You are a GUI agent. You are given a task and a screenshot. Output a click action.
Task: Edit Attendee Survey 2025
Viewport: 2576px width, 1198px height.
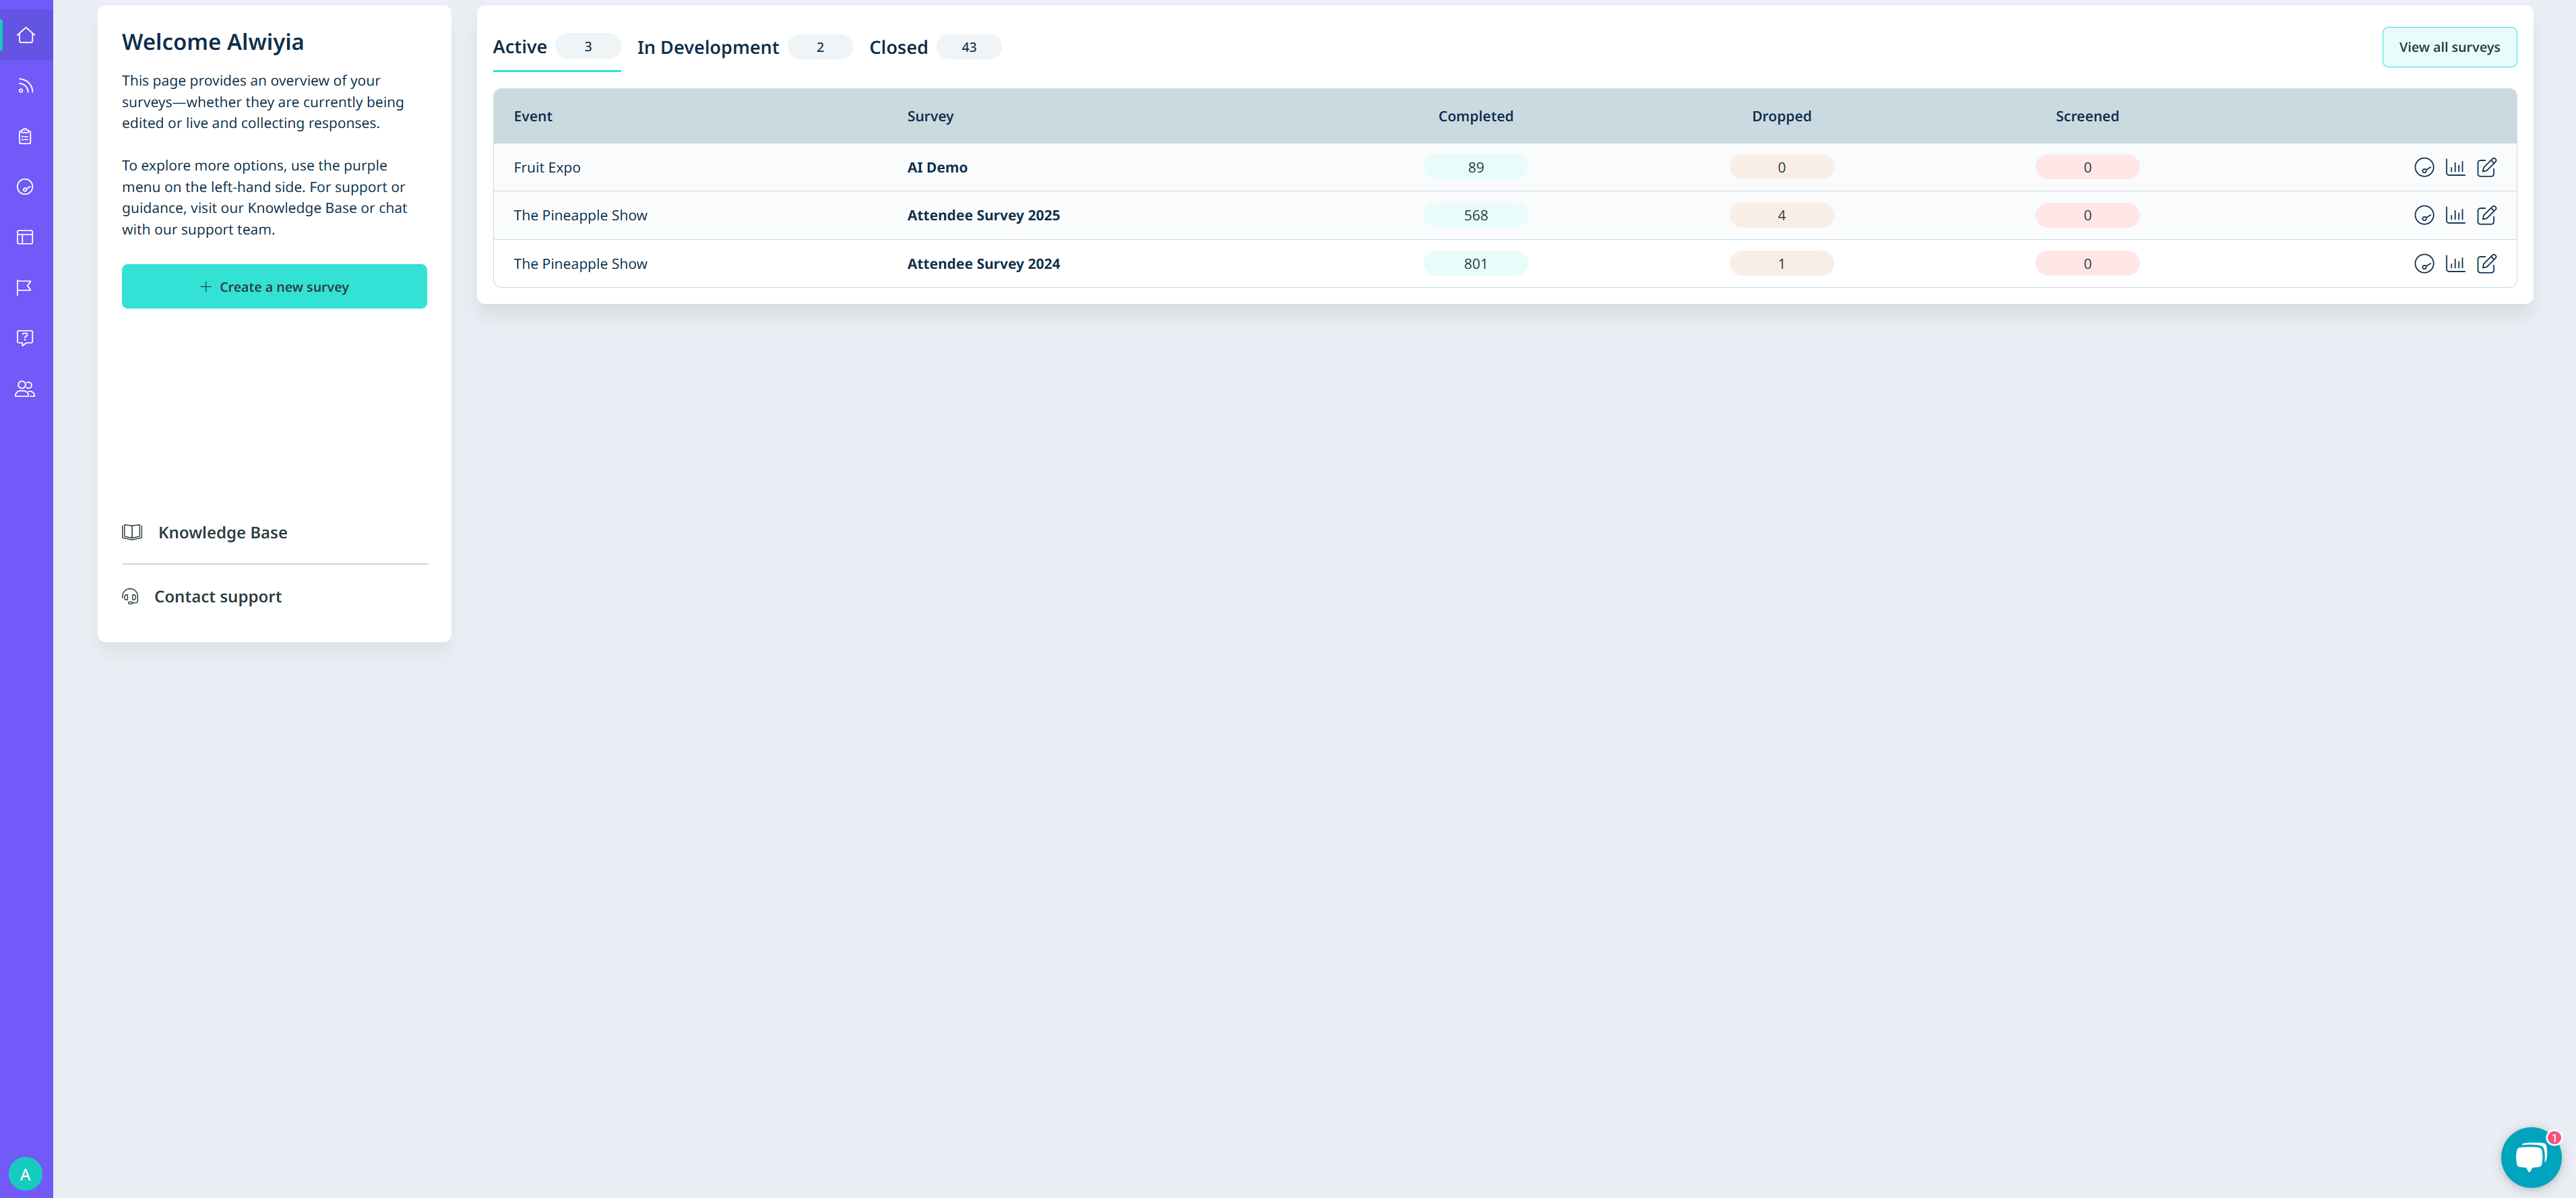pyautogui.click(x=2487, y=215)
